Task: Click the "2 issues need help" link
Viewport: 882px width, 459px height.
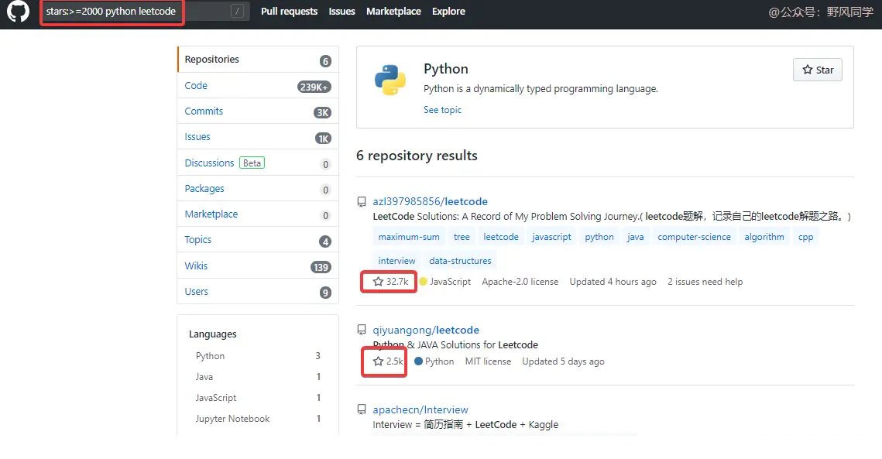Action: [x=705, y=282]
